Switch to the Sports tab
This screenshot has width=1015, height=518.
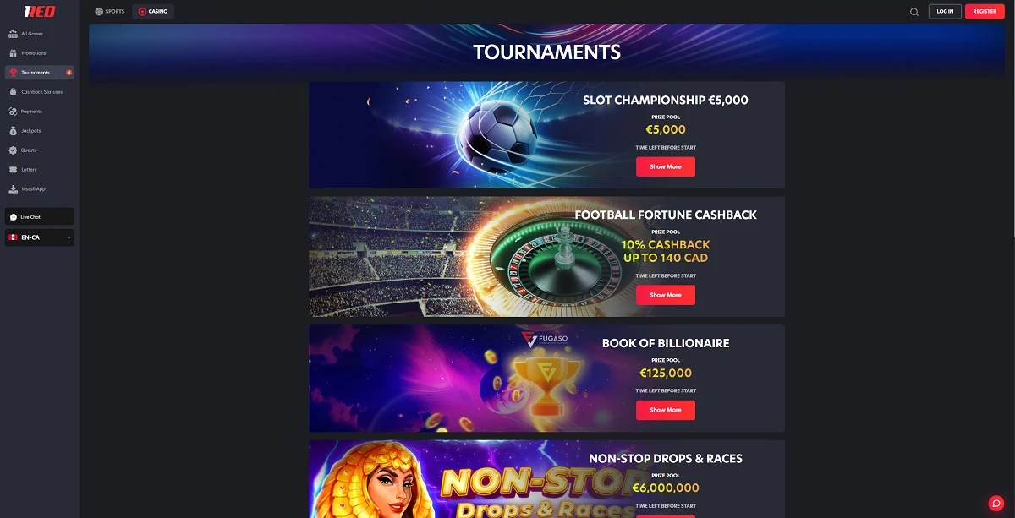[110, 12]
